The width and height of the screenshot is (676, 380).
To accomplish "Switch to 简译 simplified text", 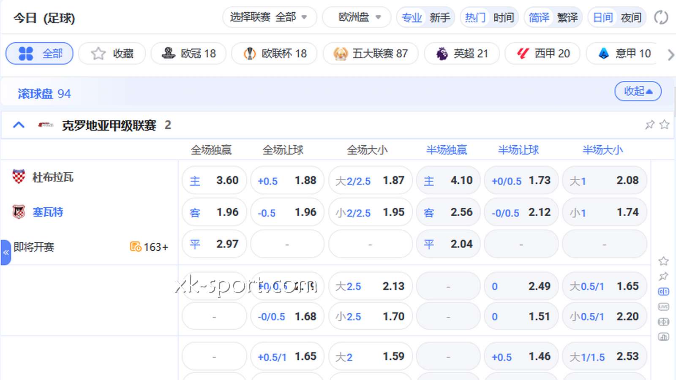I will pos(539,18).
